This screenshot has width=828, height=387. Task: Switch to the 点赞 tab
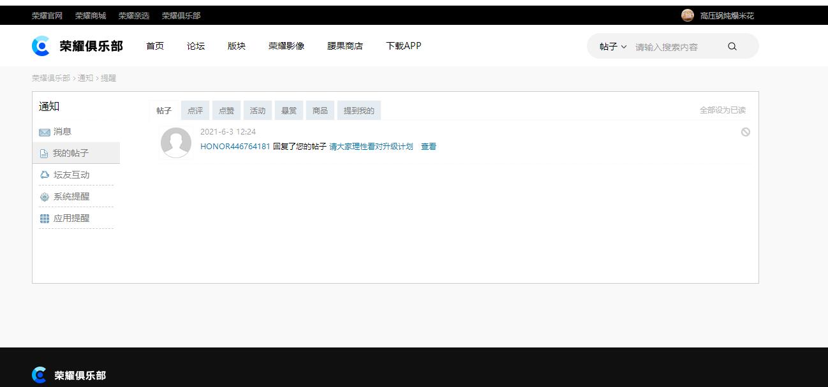point(226,110)
